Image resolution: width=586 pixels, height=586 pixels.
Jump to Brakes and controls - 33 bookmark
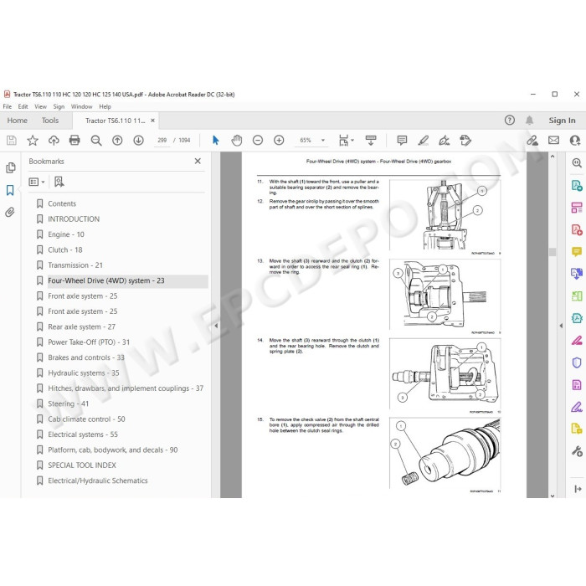pyautogui.click(x=86, y=357)
